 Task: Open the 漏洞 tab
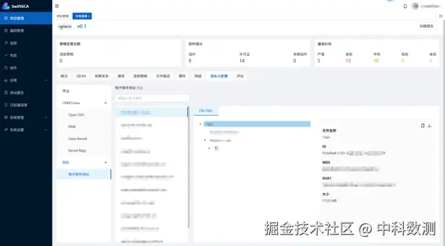click(x=121, y=76)
